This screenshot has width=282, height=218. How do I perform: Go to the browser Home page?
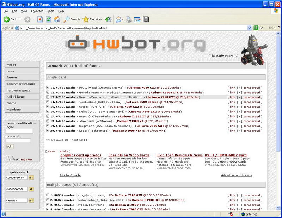point(57,19)
